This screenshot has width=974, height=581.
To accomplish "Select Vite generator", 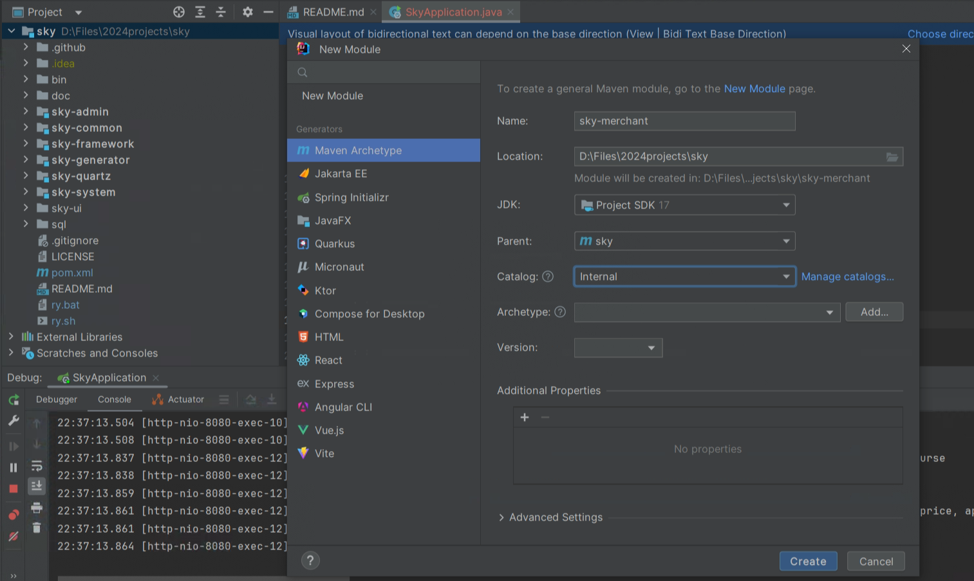I will pyautogui.click(x=384, y=454).
